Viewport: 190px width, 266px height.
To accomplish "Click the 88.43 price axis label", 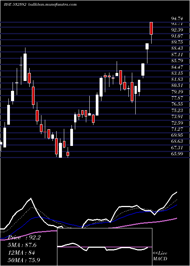I will (x=177, y=48).
